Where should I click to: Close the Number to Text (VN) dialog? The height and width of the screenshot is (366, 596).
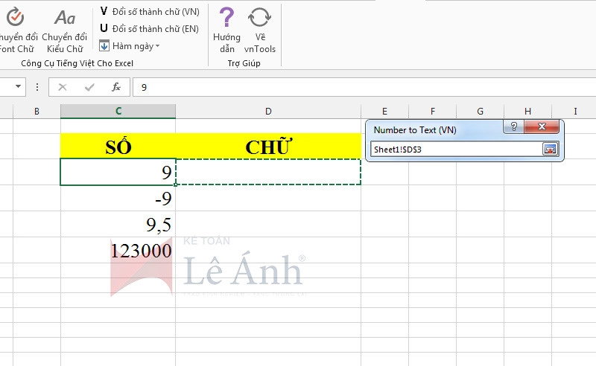pyautogui.click(x=542, y=128)
